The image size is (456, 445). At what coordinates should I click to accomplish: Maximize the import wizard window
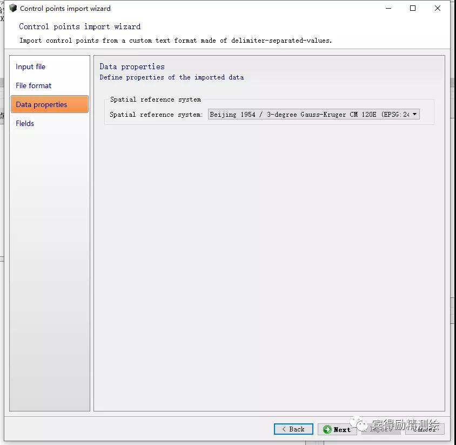tap(413, 8)
